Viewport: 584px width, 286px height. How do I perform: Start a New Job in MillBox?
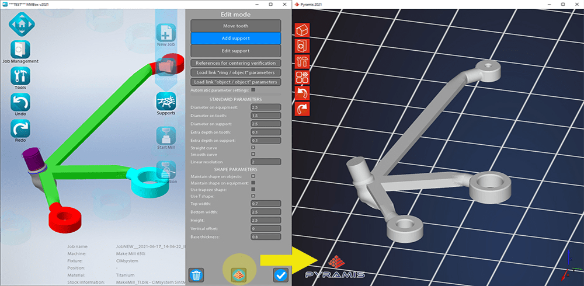(x=166, y=33)
